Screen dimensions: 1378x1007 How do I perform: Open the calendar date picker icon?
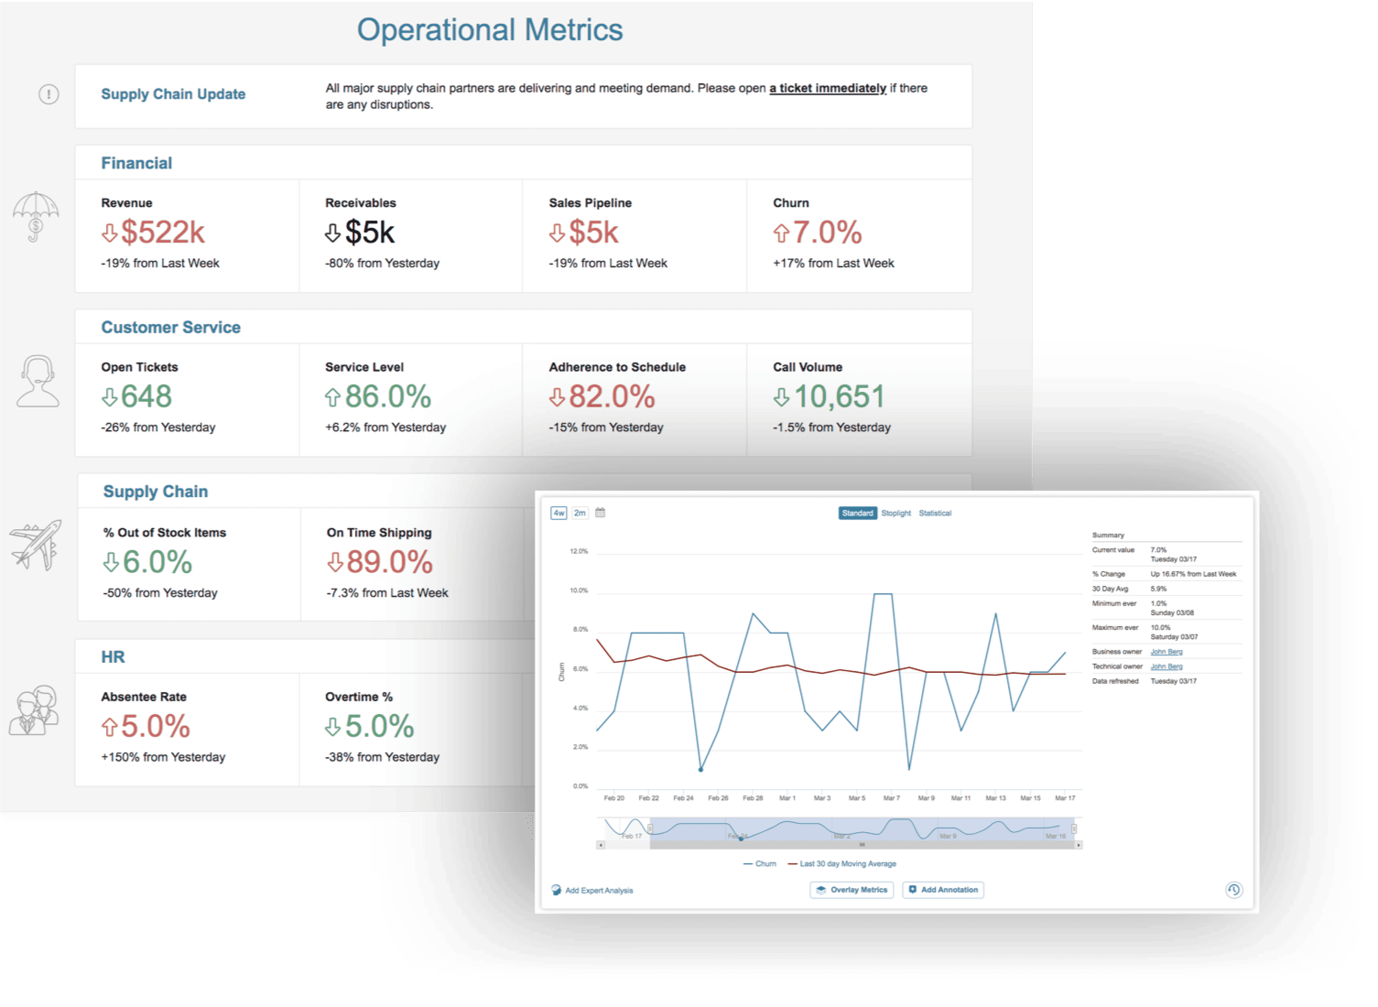point(600,513)
